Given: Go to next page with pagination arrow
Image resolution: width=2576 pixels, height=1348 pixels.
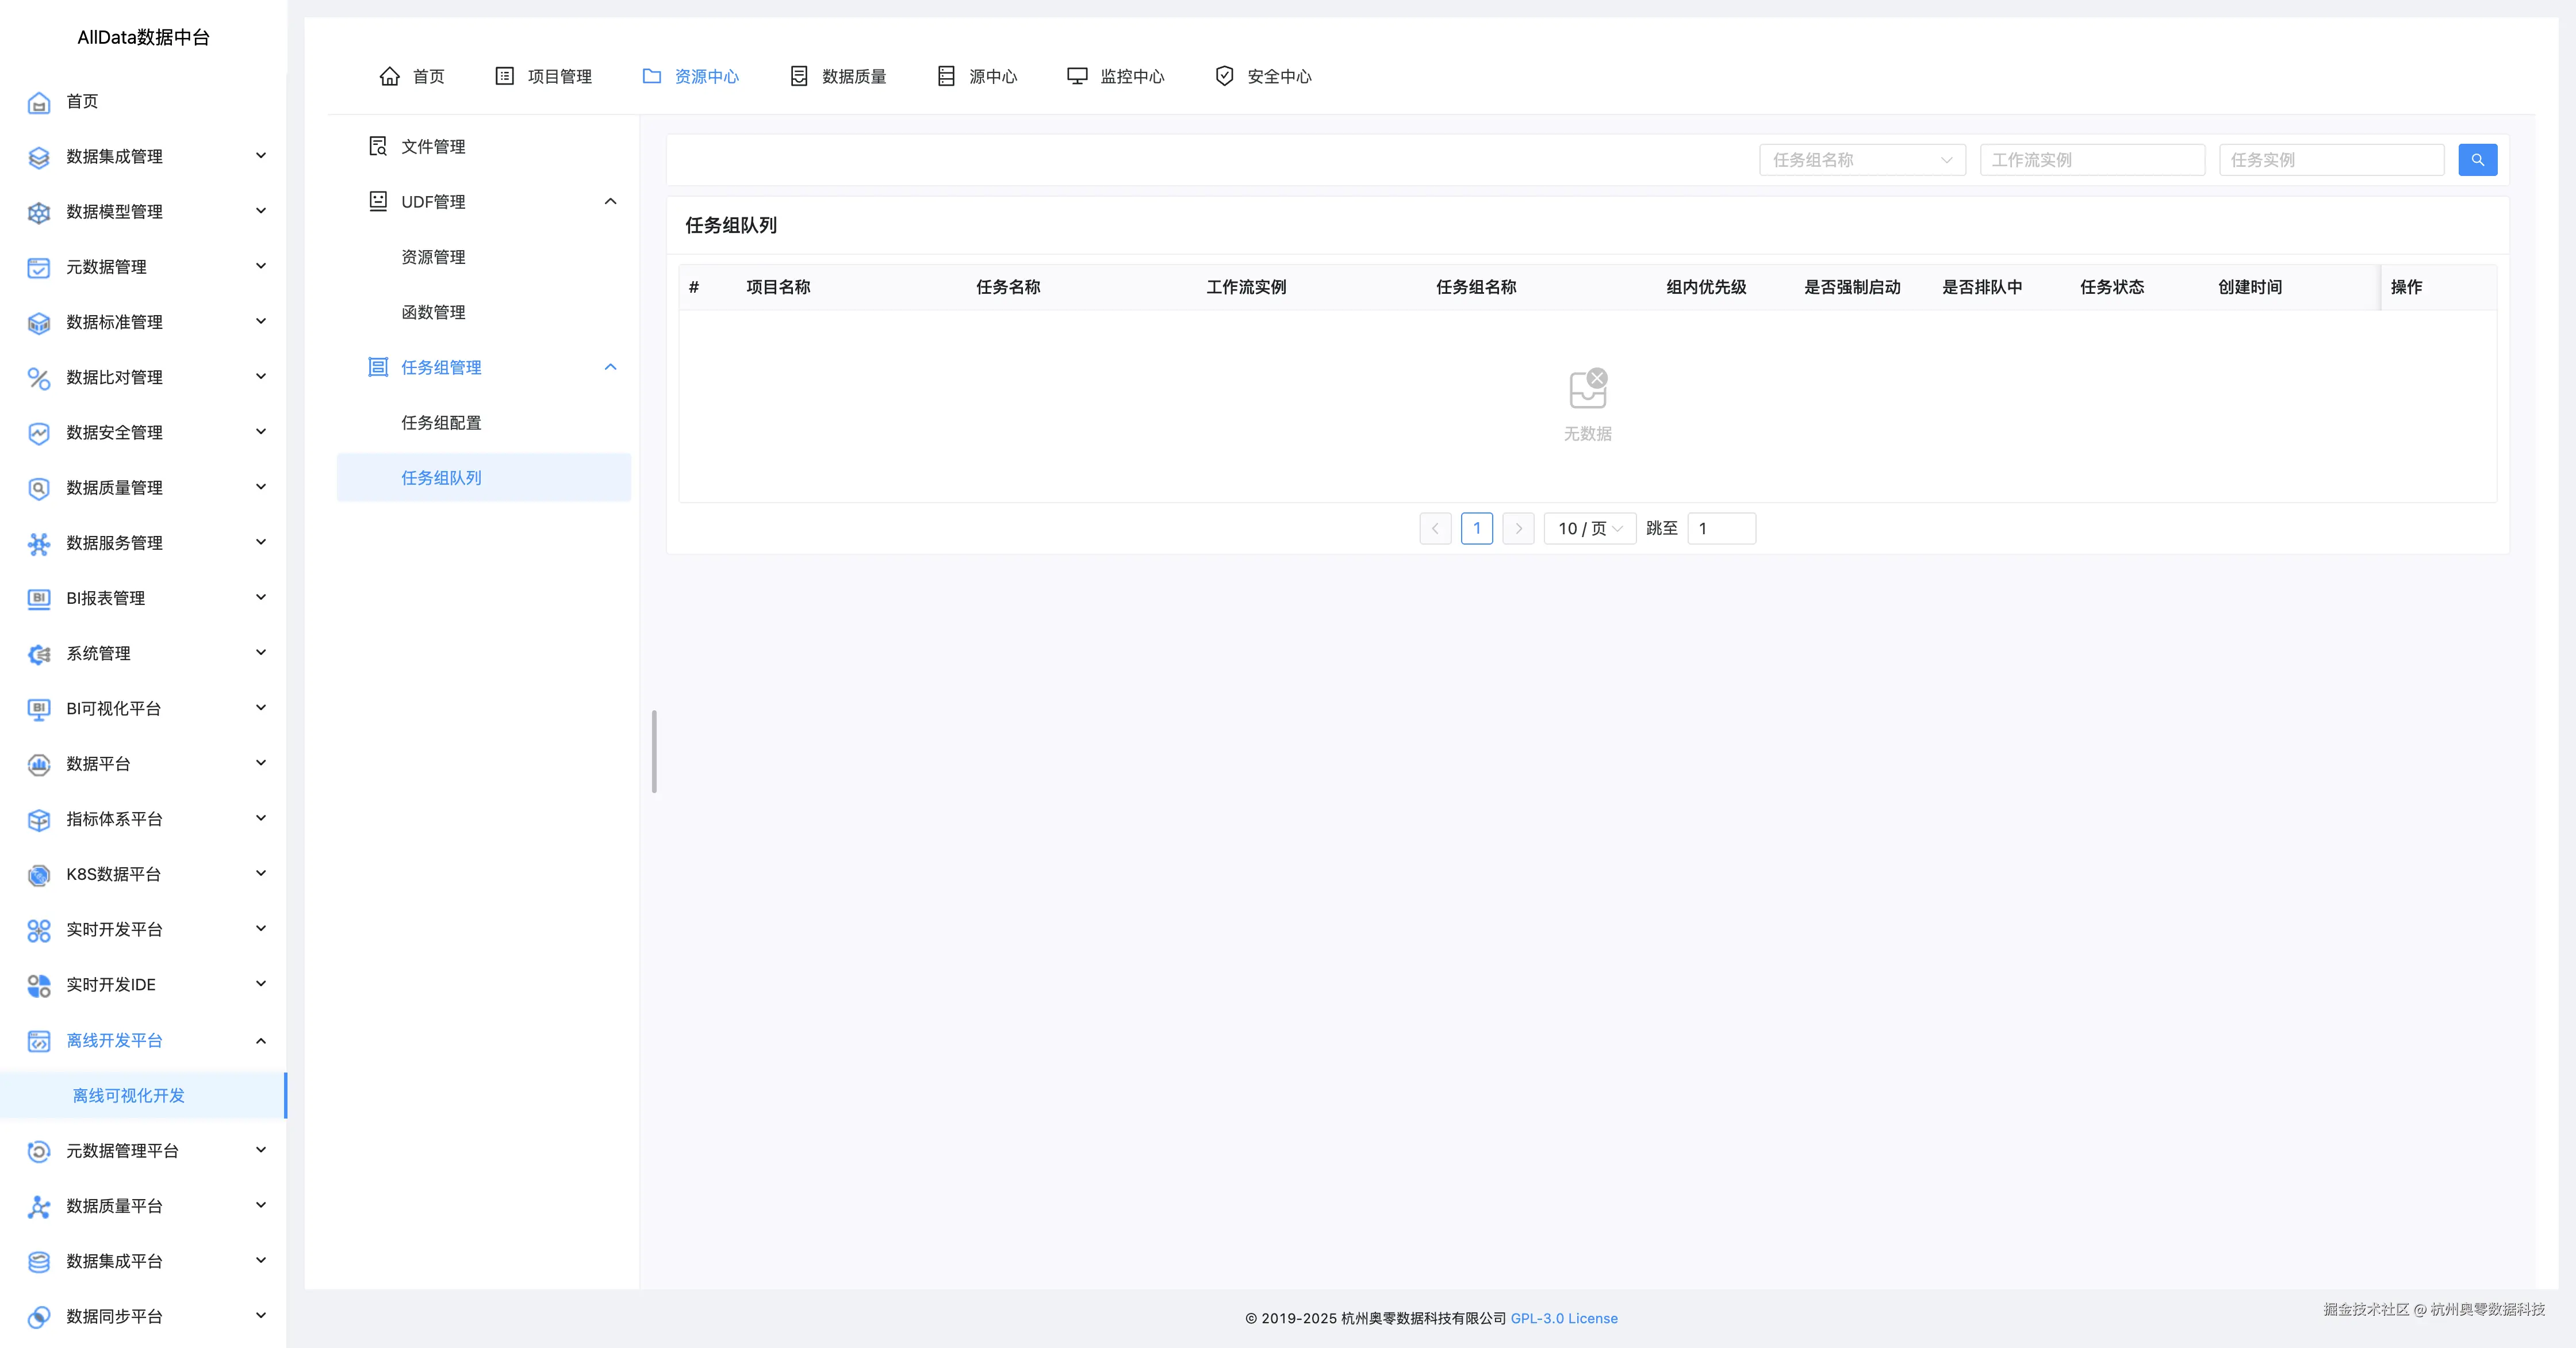Looking at the screenshot, I should click(1518, 528).
